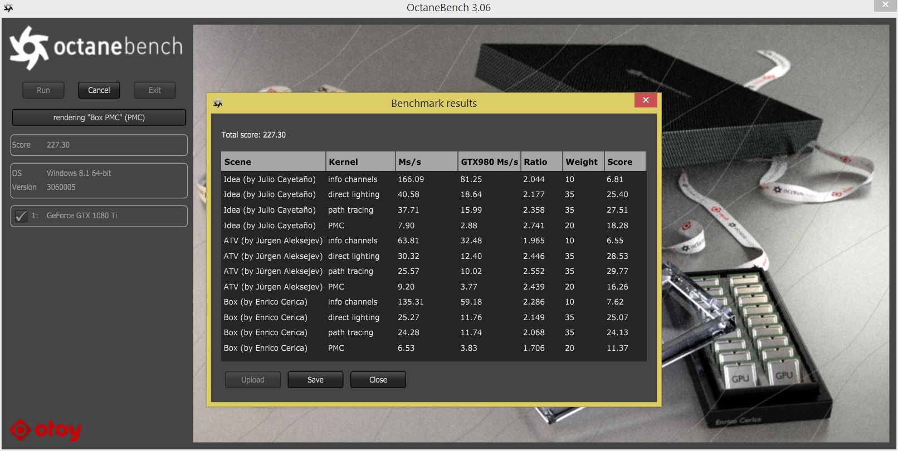Click the rendering "Box PMC" (PMC) status bar
Viewport: 898px width, 451px height.
(99, 117)
